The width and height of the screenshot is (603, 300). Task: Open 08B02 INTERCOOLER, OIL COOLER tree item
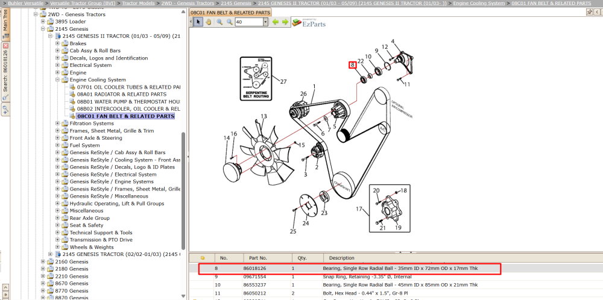pyautogui.click(x=128, y=108)
